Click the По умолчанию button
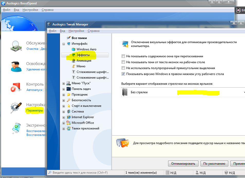This screenshot has width=245, height=178. [214, 163]
